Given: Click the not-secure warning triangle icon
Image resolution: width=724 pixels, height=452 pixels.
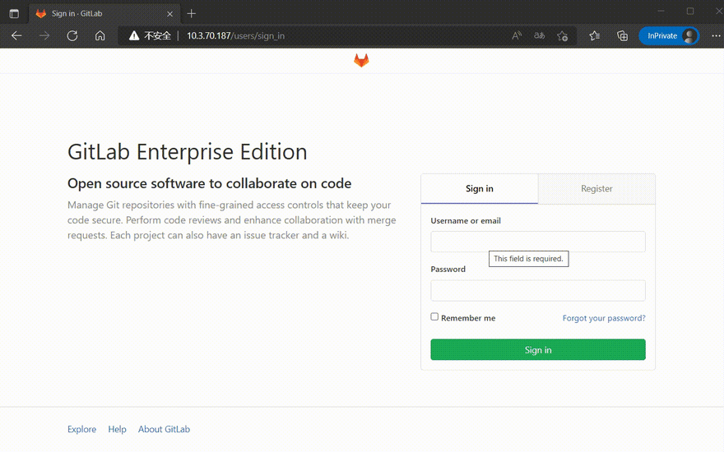Looking at the screenshot, I should [x=134, y=35].
